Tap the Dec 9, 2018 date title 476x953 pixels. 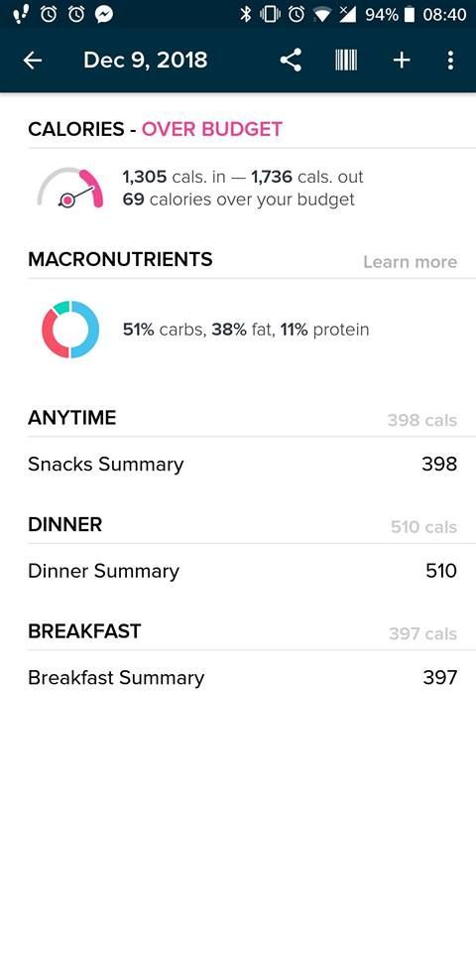tap(145, 61)
